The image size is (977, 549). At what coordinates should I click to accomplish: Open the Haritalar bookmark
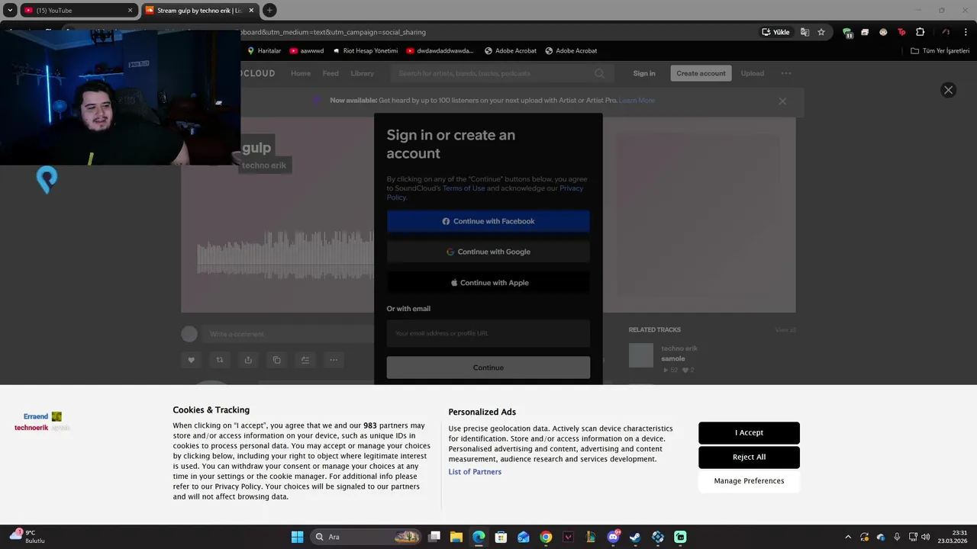click(263, 51)
